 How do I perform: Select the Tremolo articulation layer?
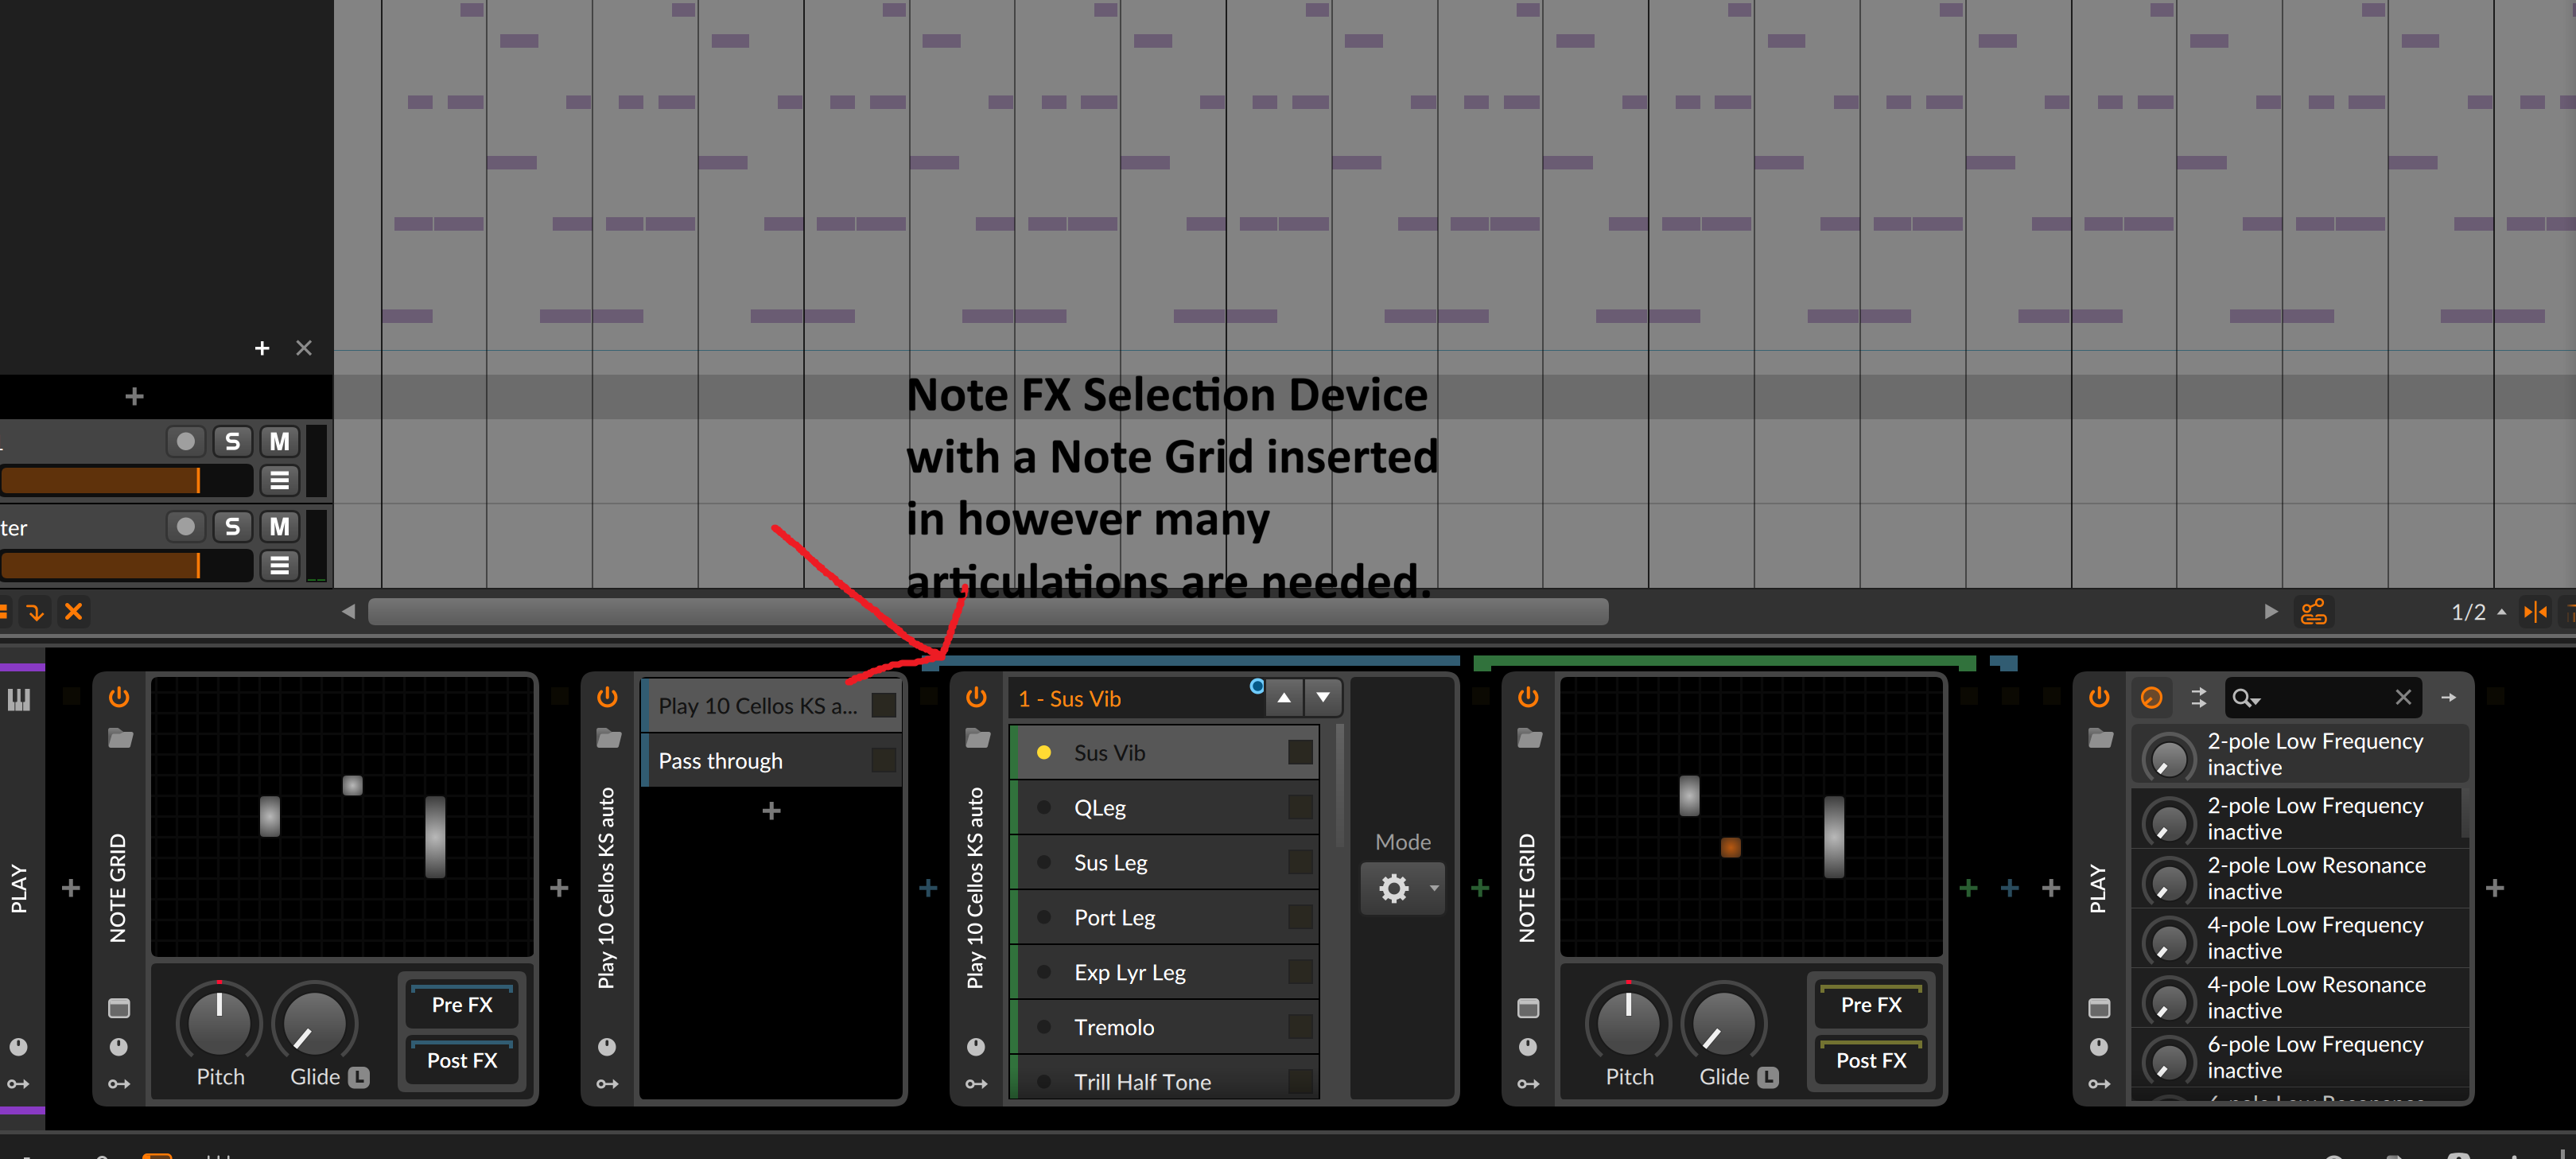[1113, 1027]
